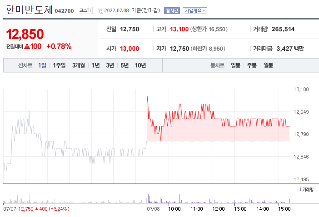Click the 2022.07.08 기준(장마감) date text

[132, 10]
